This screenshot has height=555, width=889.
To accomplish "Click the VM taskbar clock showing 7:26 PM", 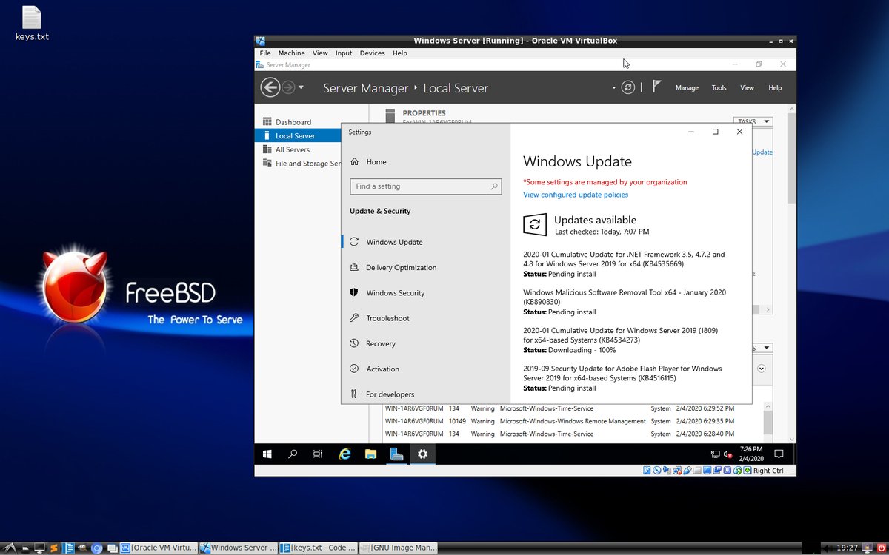I will point(751,454).
